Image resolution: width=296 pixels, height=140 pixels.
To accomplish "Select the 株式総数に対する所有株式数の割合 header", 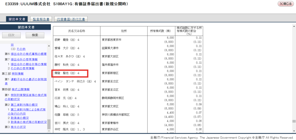I will (189, 31).
